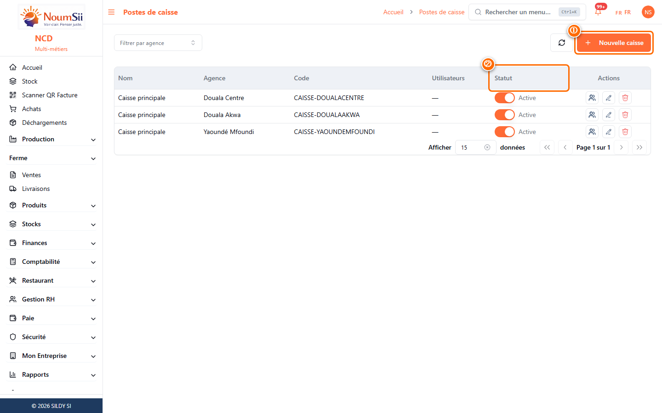662x413 pixels.
Task: Click the NoumSii logo
Action: (x=51, y=17)
